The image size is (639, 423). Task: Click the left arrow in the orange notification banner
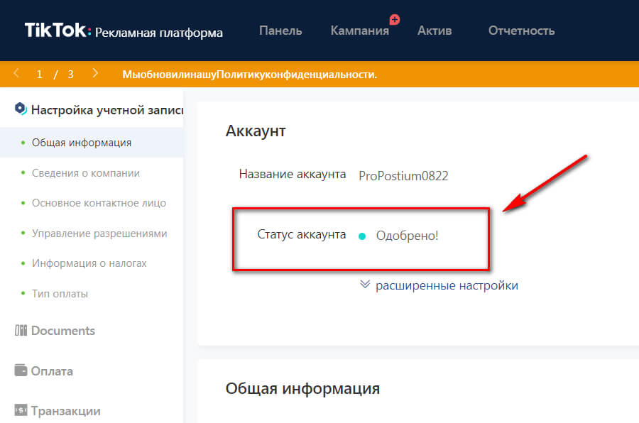(15, 73)
